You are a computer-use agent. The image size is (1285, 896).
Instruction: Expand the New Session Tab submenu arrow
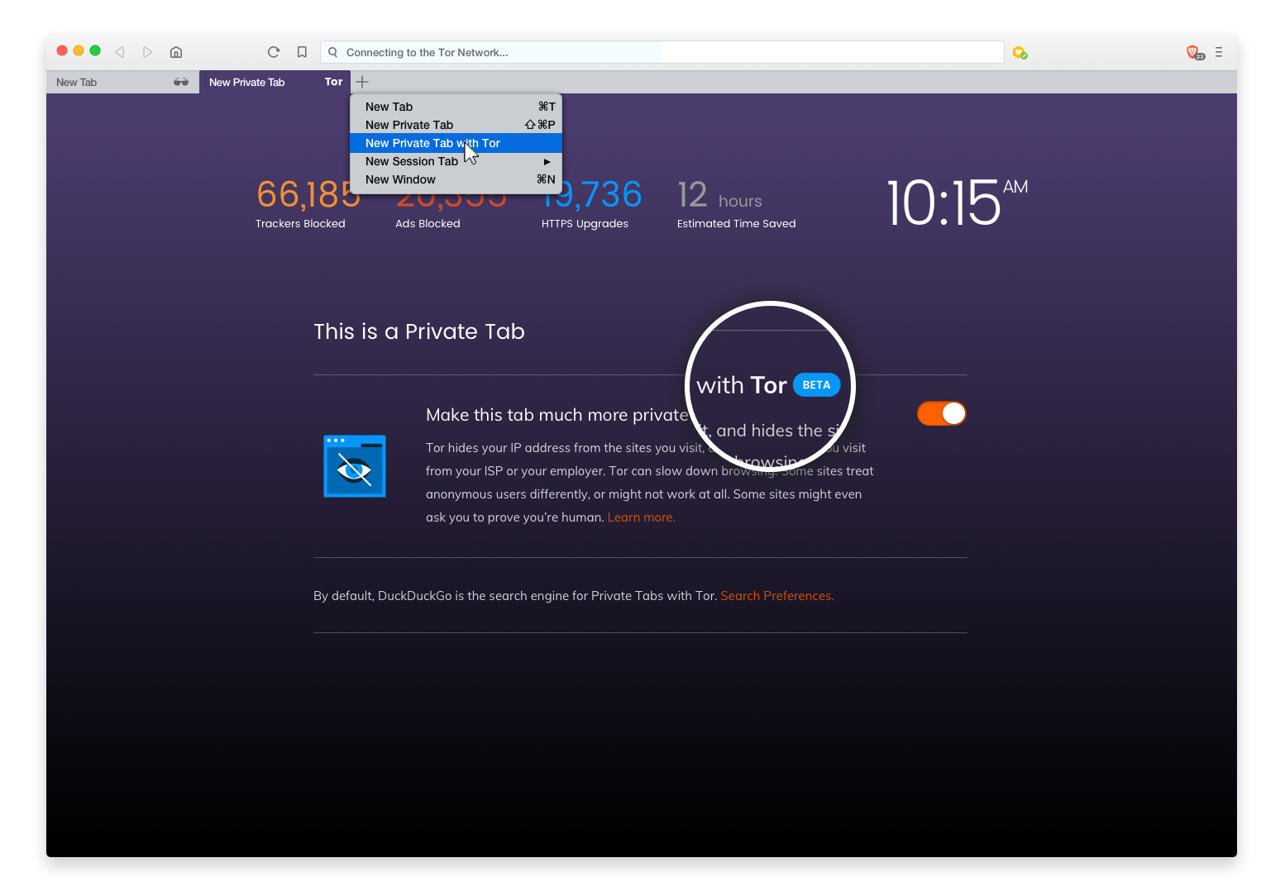point(547,161)
